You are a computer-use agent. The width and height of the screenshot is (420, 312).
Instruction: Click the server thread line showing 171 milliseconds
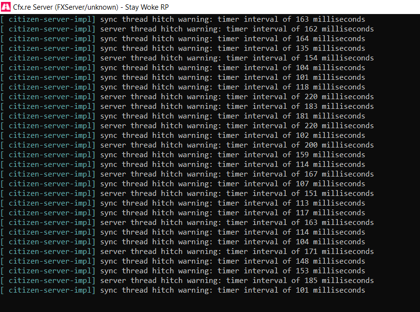coord(187,252)
